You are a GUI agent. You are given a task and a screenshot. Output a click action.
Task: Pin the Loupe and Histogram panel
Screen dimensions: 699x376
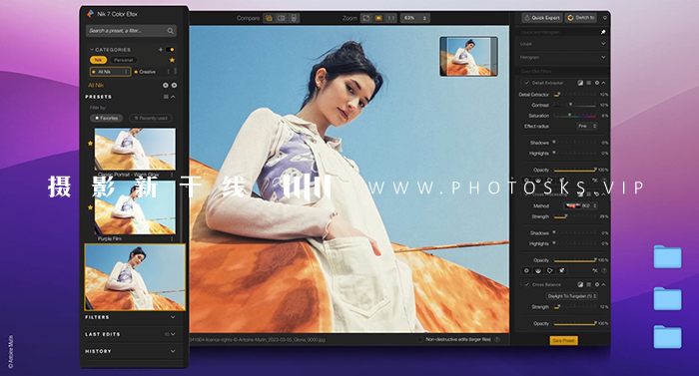tap(603, 32)
